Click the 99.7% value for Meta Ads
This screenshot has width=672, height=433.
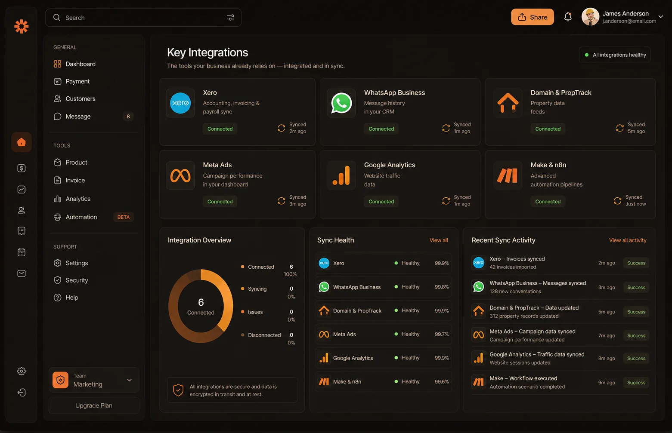coord(442,334)
